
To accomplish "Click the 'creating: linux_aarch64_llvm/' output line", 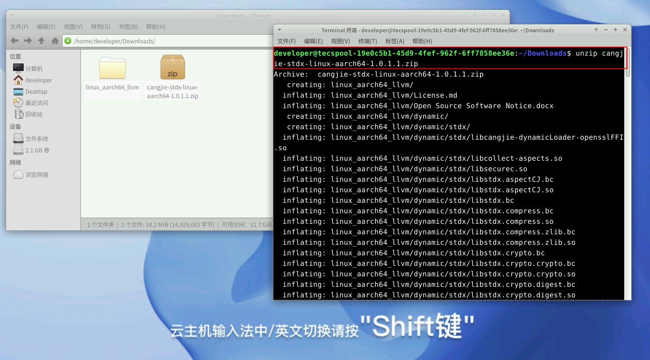I will (x=350, y=85).
